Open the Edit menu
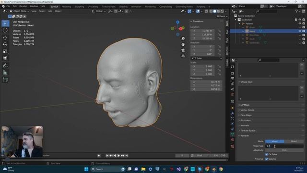 click(15, 6)
